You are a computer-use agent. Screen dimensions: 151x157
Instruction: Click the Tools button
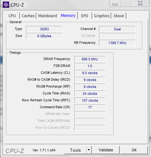tap(75, 150)
